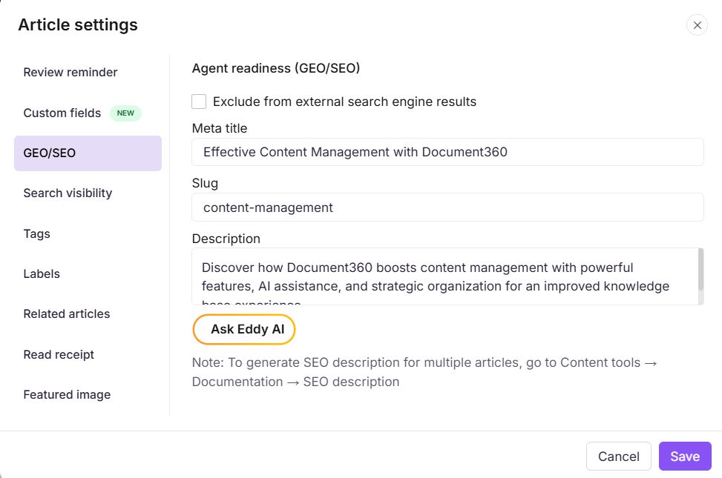Screen dimensions: 722x478
Task: Open the Tags section
Action: click(37, 233)
